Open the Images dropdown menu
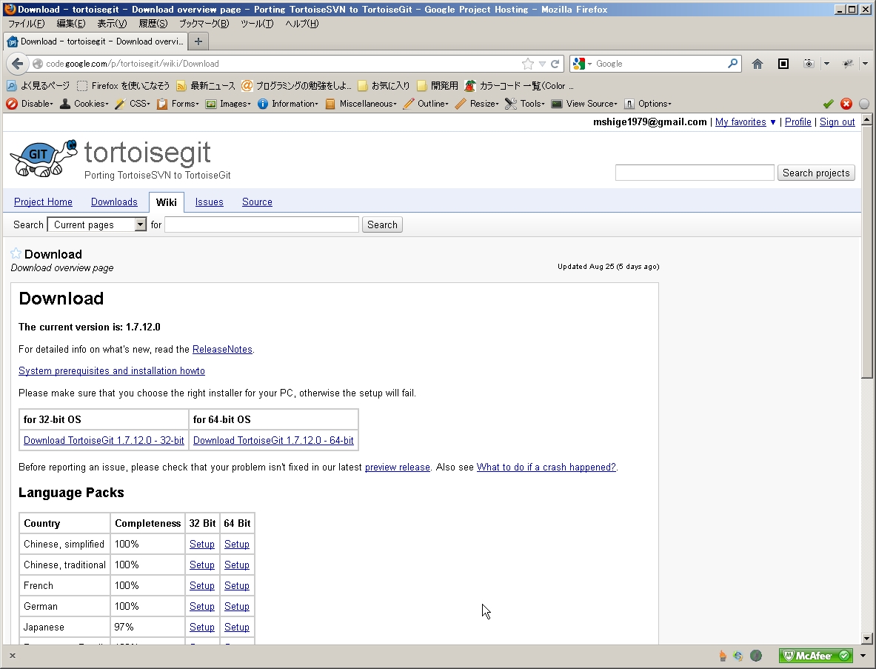Screen dimensions: 876x669 228,104
